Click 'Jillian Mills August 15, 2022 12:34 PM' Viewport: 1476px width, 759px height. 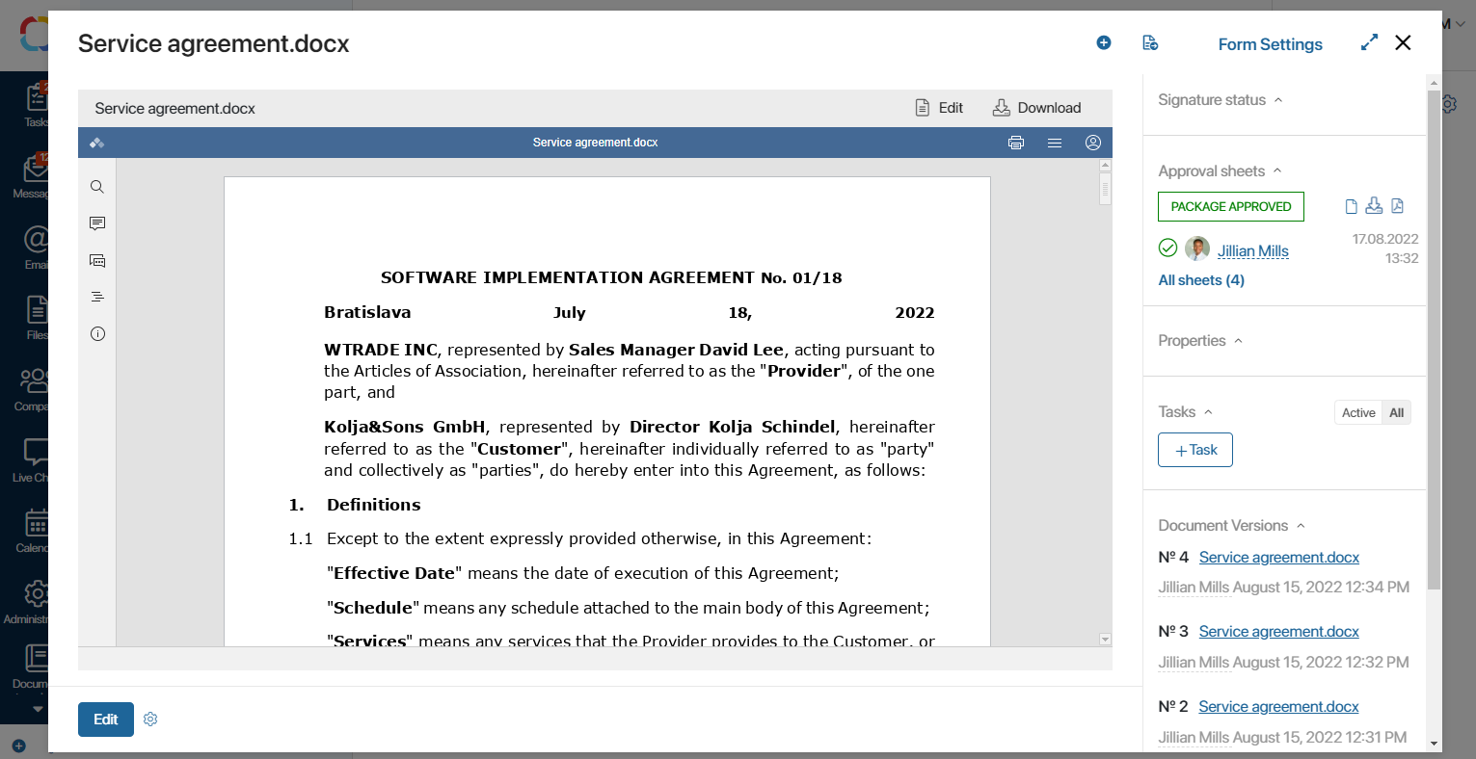point(1283,587)
